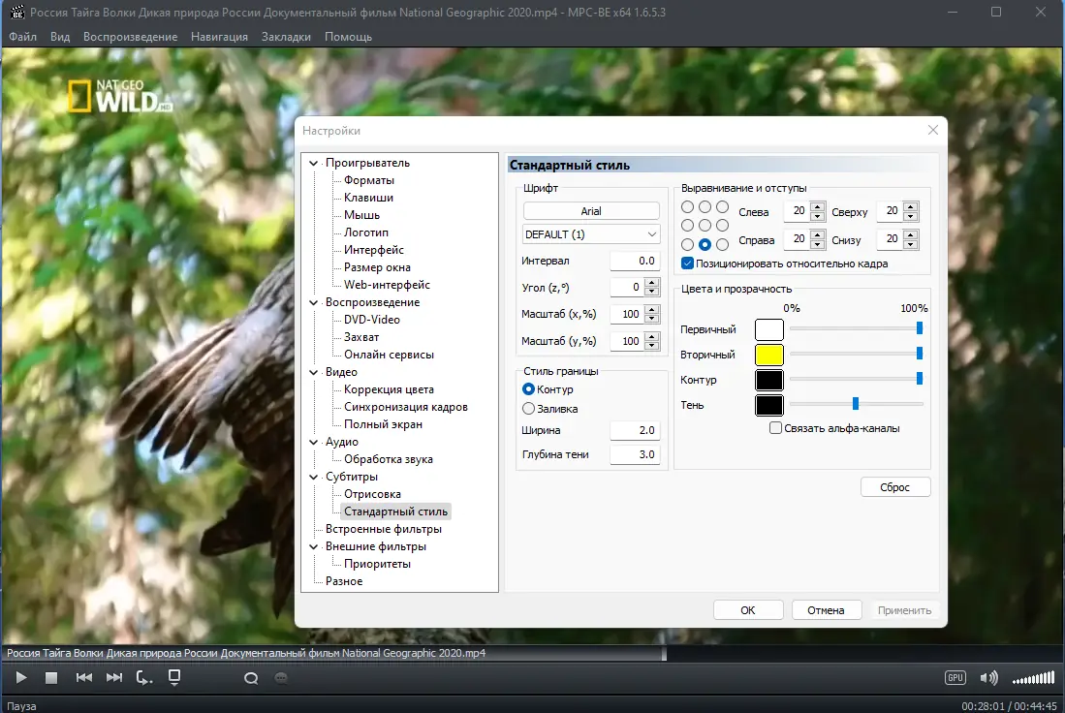Open the Навигация menu
The height and width of the screenshot is (713, 1065).
coord(219,37)
